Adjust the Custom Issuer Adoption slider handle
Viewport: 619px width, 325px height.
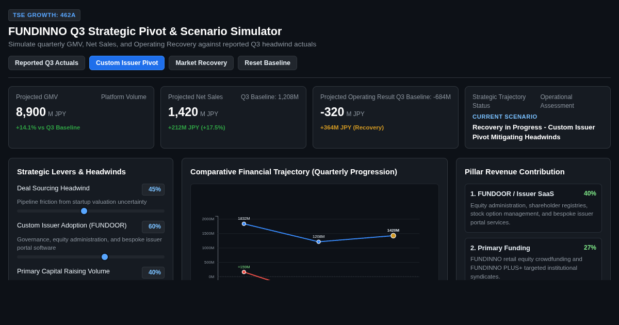(105, 257)
